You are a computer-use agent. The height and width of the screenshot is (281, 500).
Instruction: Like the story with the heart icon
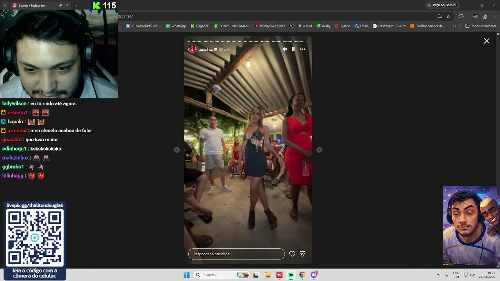pyautogui.click(x=292, y=254)
